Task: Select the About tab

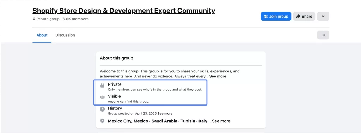Action: tap(42, 35)
